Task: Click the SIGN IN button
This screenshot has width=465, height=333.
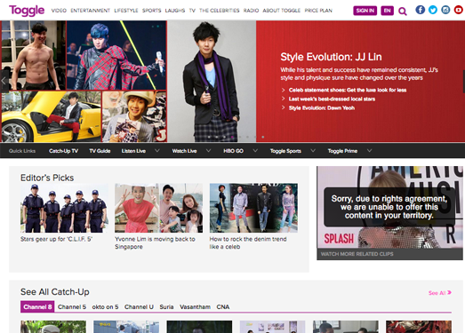Action: [365, 11]
